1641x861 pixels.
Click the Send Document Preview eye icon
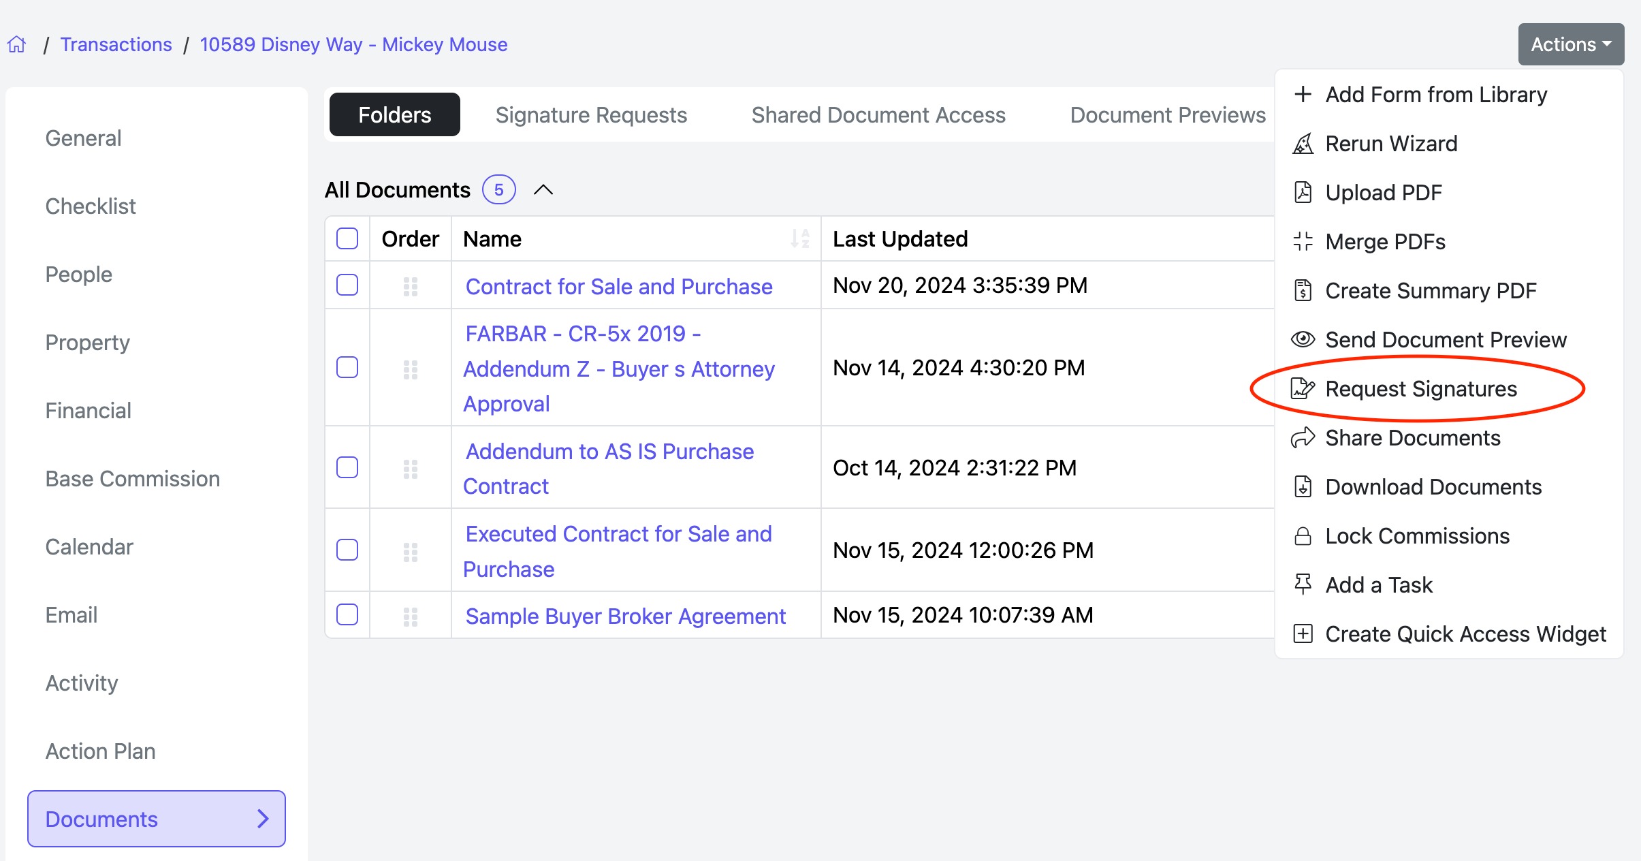point(1303,339)
